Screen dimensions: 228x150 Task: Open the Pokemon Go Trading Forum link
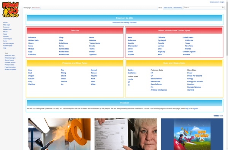[124, 22]
